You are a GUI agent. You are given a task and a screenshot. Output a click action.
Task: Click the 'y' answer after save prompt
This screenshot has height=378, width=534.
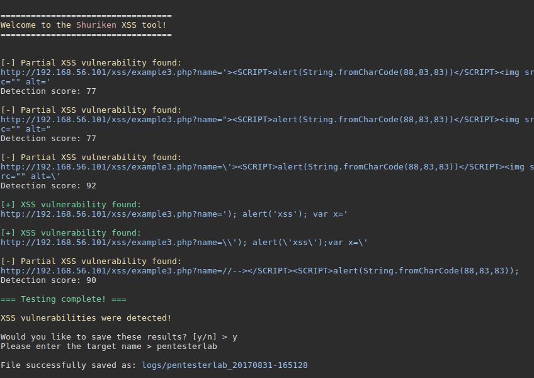point(235,337)
